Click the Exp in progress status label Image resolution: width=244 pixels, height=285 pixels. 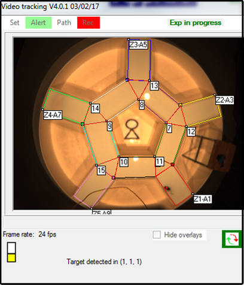tap(196, 23)
